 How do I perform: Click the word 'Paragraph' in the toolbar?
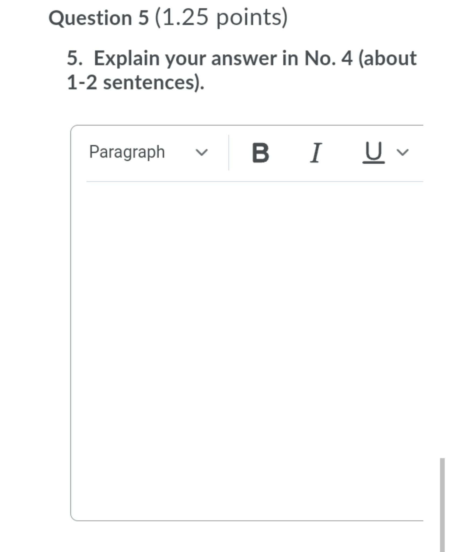point(127,152)
